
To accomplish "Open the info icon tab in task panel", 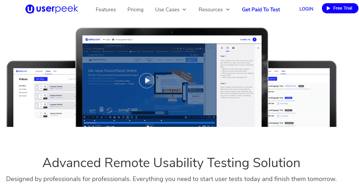I will [222, 48].
